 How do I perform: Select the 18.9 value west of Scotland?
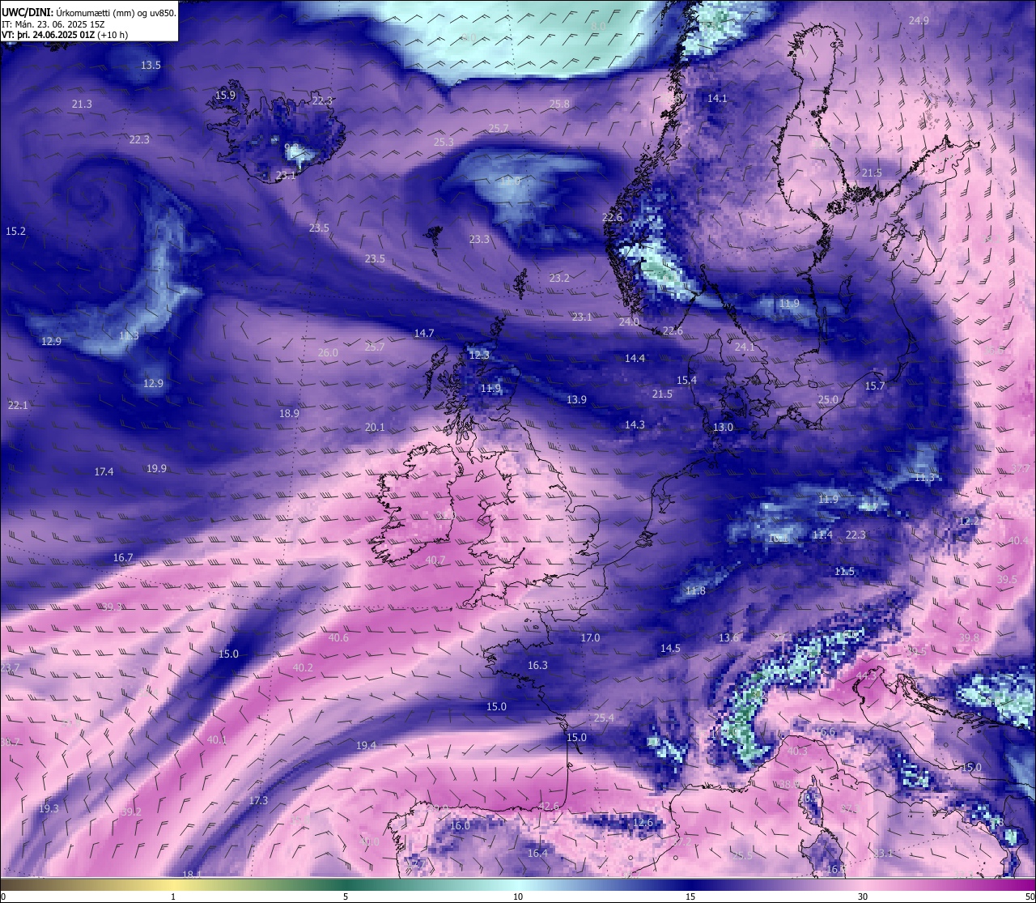point(289,414)
